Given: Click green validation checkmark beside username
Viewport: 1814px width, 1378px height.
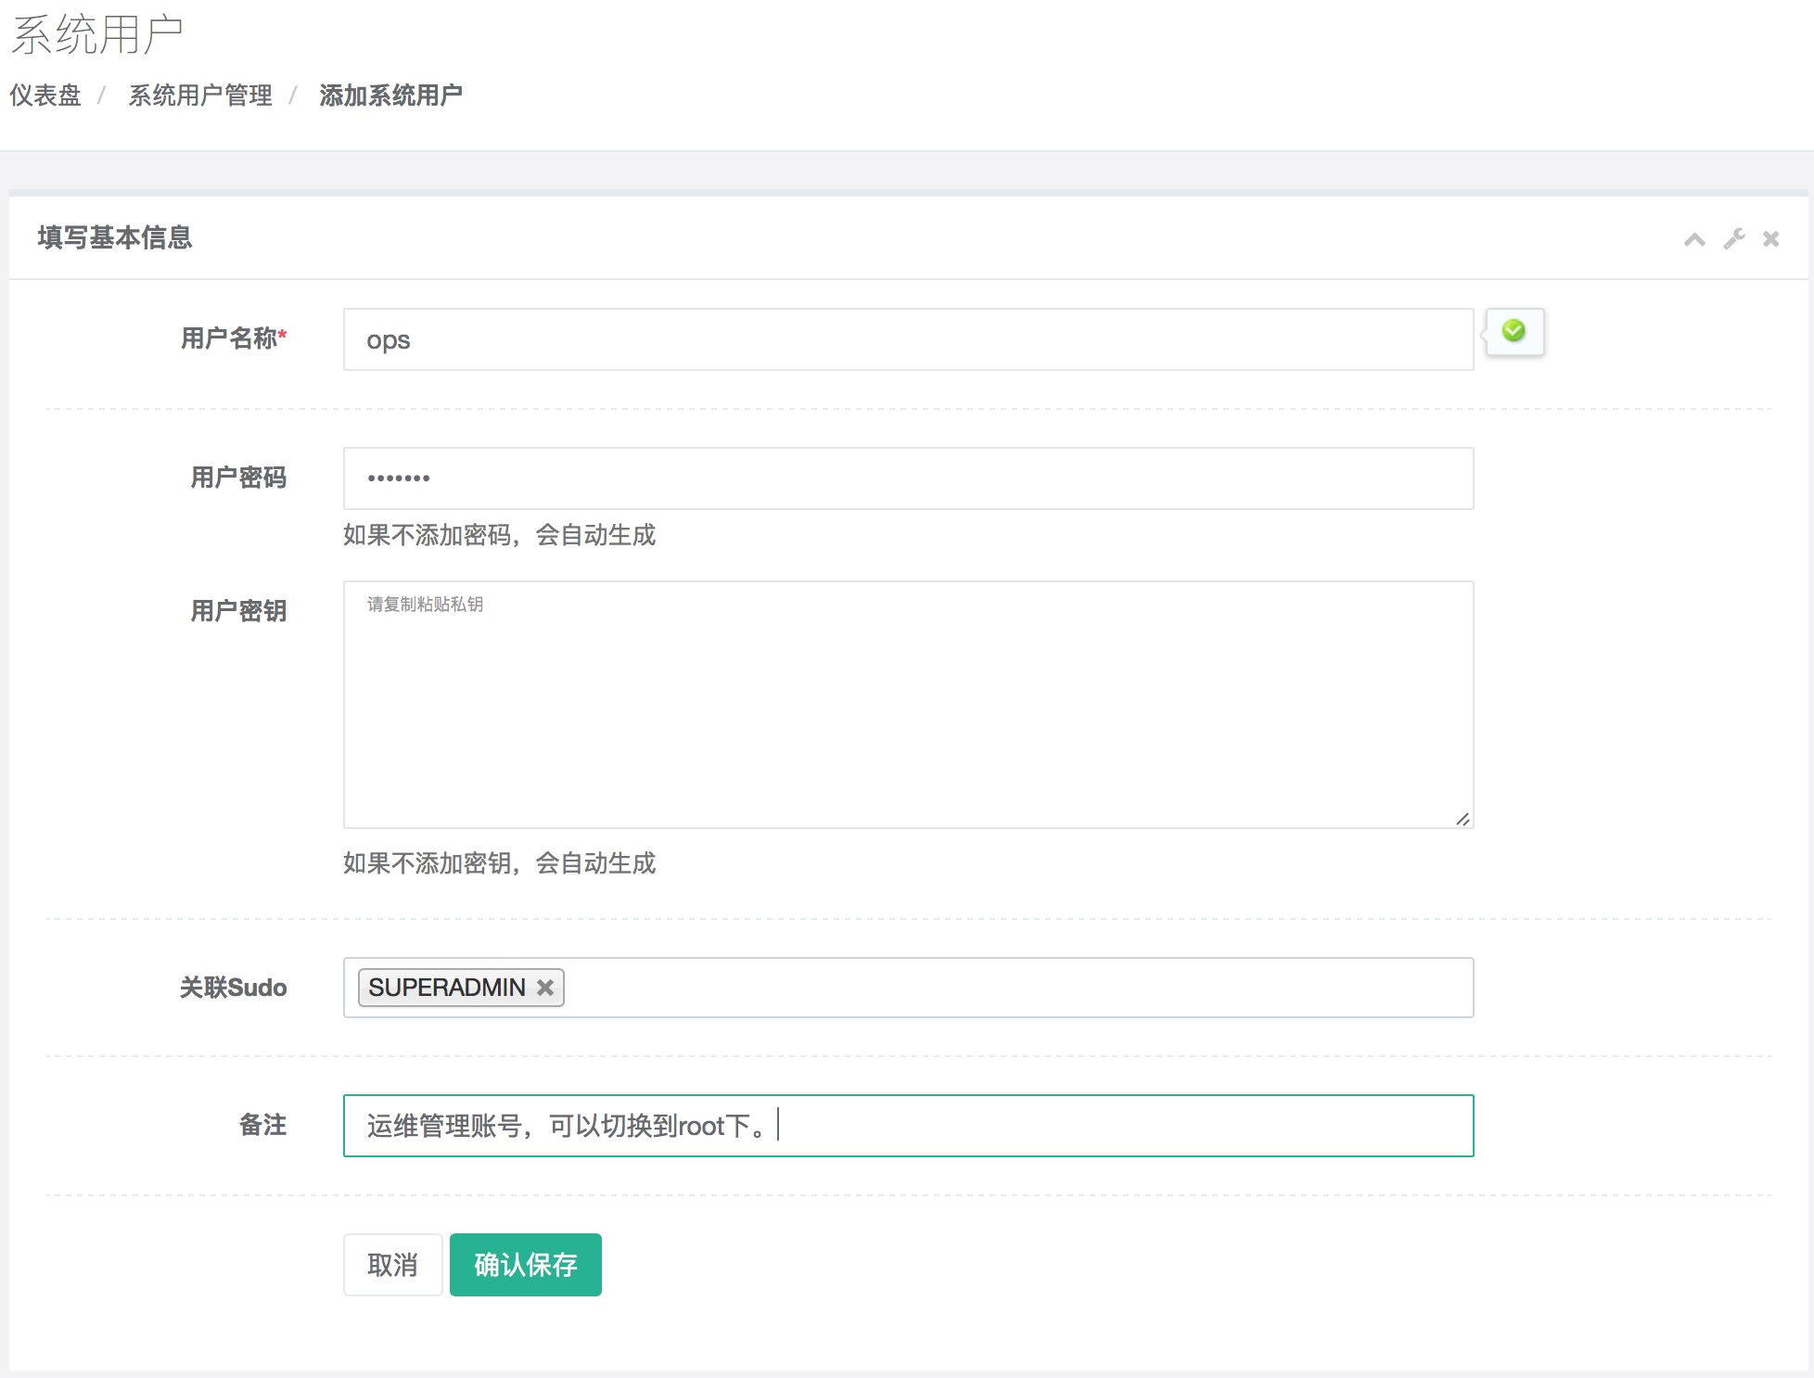Looking at the screenshot, I should [1514, 331].
